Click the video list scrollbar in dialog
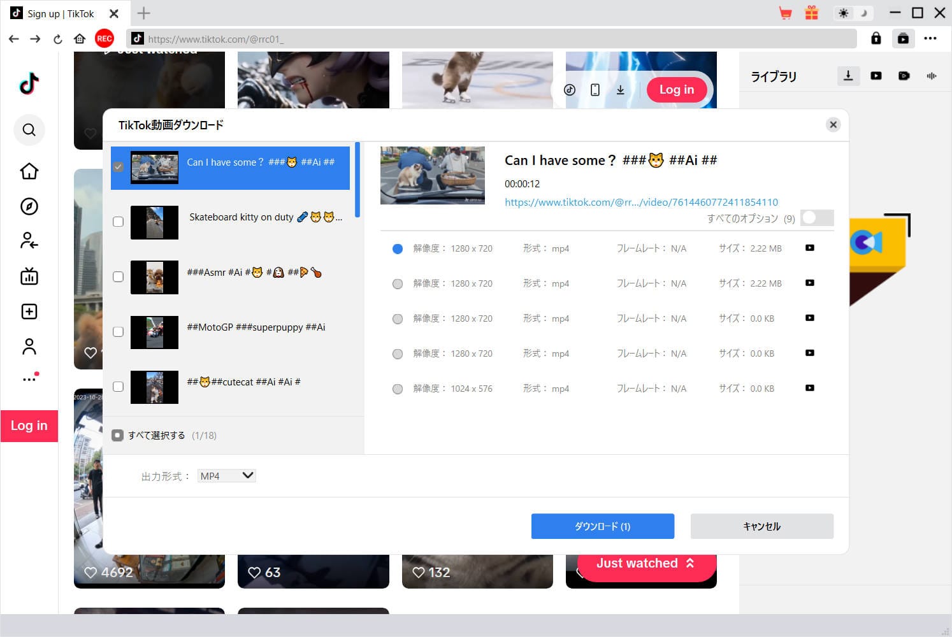The width and height of the screenshot is (952, 637). click(357, 180)
